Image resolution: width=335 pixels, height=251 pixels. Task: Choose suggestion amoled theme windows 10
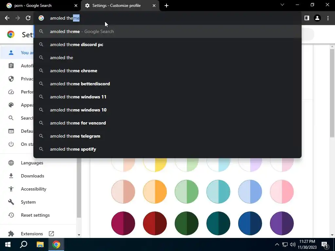click(167, 110)
